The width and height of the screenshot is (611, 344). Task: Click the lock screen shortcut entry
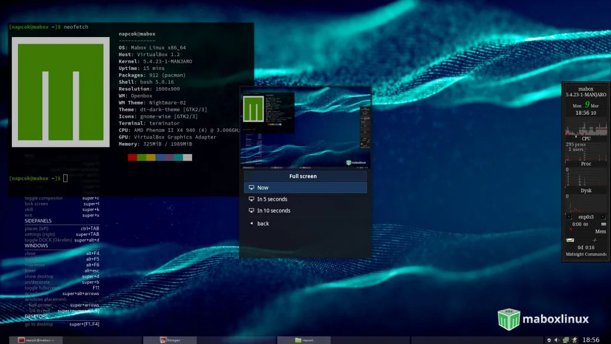(x=62, y=204)
